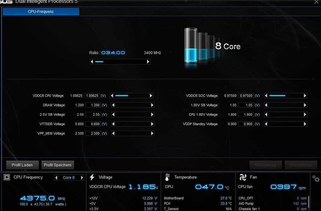Raise VTTDDR Voltage with right arrow
The height and width of the screenshot is (211, 321).
click(x=152, y=124)
